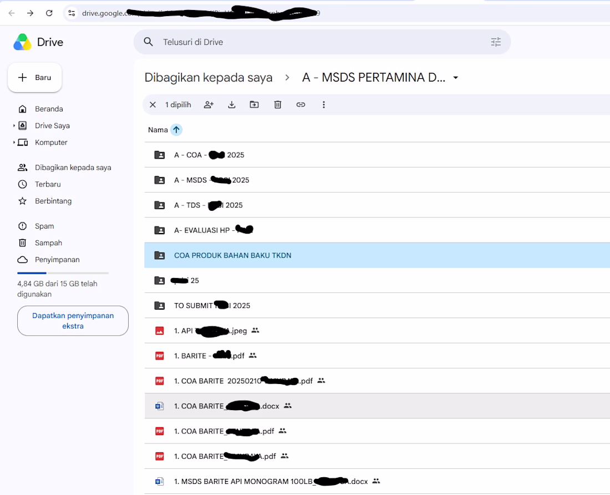Click shared-people icon on API jpeg row
610x495 pixels.
click(x=255, y=330)
